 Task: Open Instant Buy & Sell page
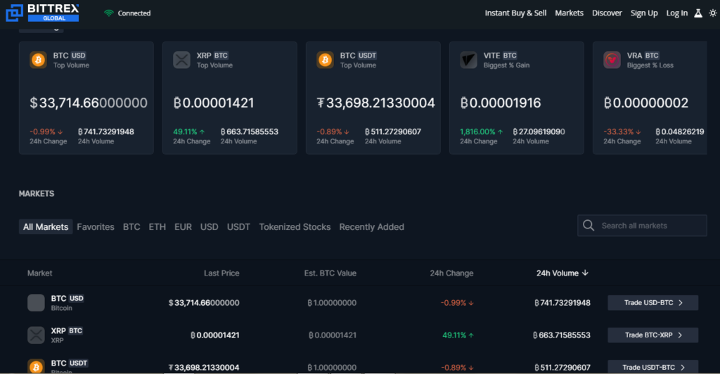point(515,13)
